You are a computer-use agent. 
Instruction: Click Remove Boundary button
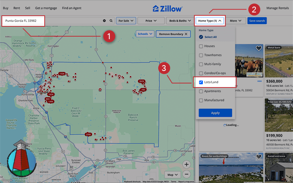(x=173, y=34)
